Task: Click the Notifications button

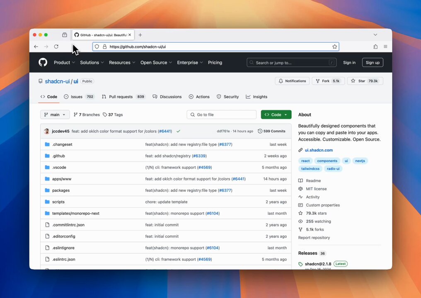Action: click(x=292, y=81)
